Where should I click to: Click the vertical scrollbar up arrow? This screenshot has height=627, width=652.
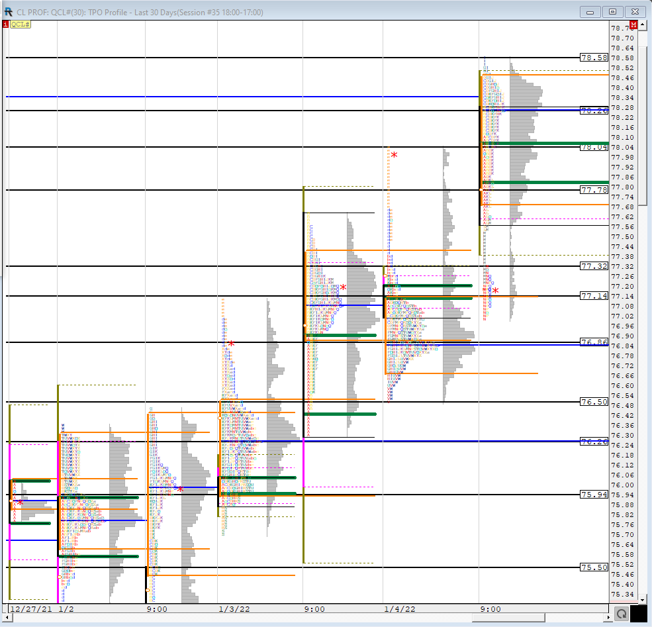643,25
